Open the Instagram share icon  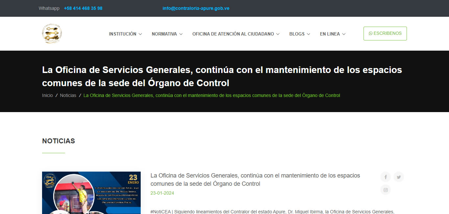386,190
